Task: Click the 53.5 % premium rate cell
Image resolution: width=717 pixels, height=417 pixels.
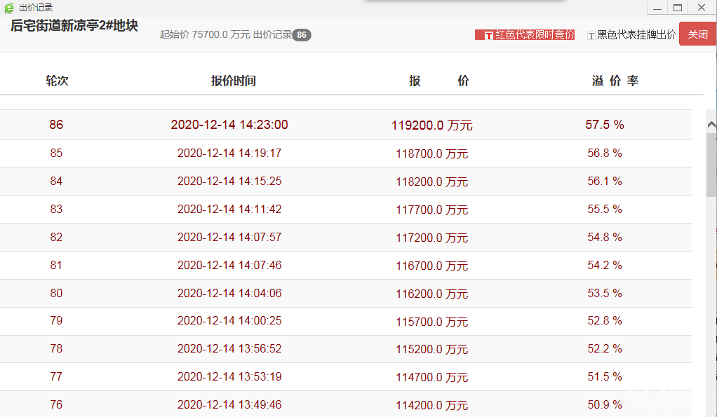Action: (x=605, y=293)
